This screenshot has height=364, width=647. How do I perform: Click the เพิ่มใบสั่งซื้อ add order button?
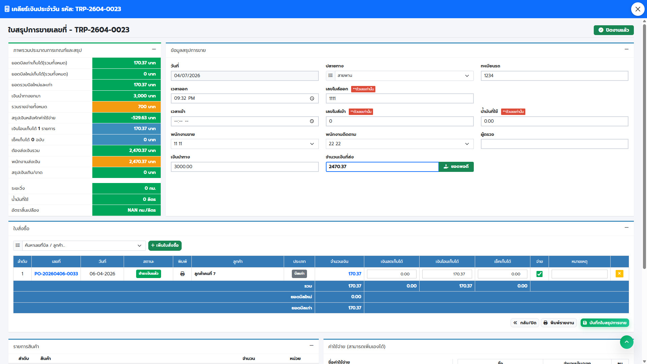165,245
